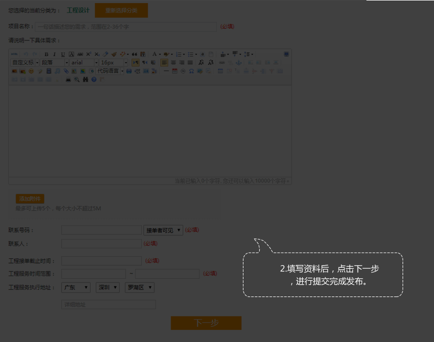Screen dimensions: 434x342
Task: Open the print icon in editor toolbar
Action: point(68,79)
